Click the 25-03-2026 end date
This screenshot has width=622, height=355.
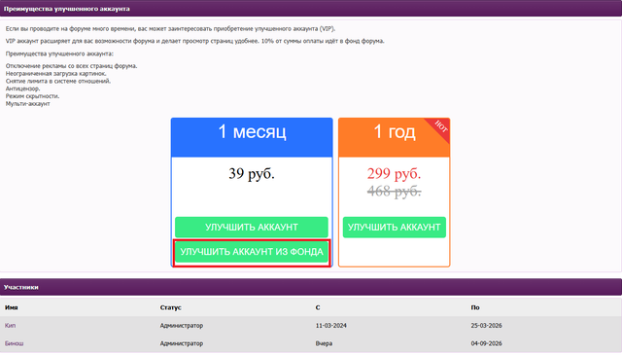coord(486,326)
